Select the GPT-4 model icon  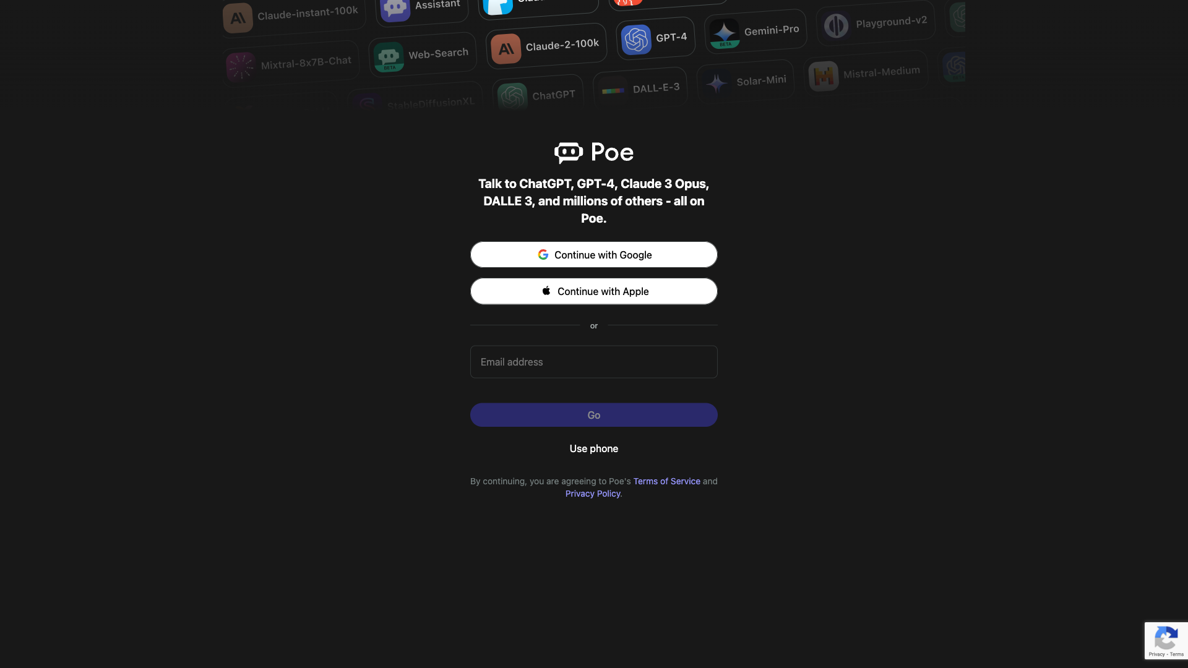637,39
